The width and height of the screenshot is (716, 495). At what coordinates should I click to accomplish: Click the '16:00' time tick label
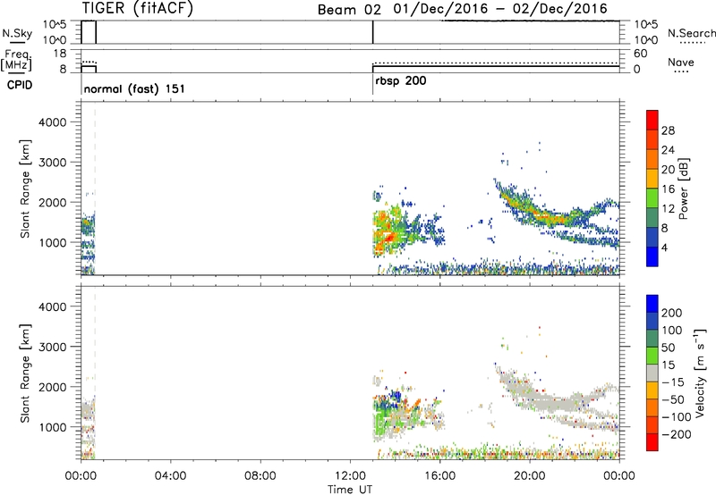coord(439,476)
